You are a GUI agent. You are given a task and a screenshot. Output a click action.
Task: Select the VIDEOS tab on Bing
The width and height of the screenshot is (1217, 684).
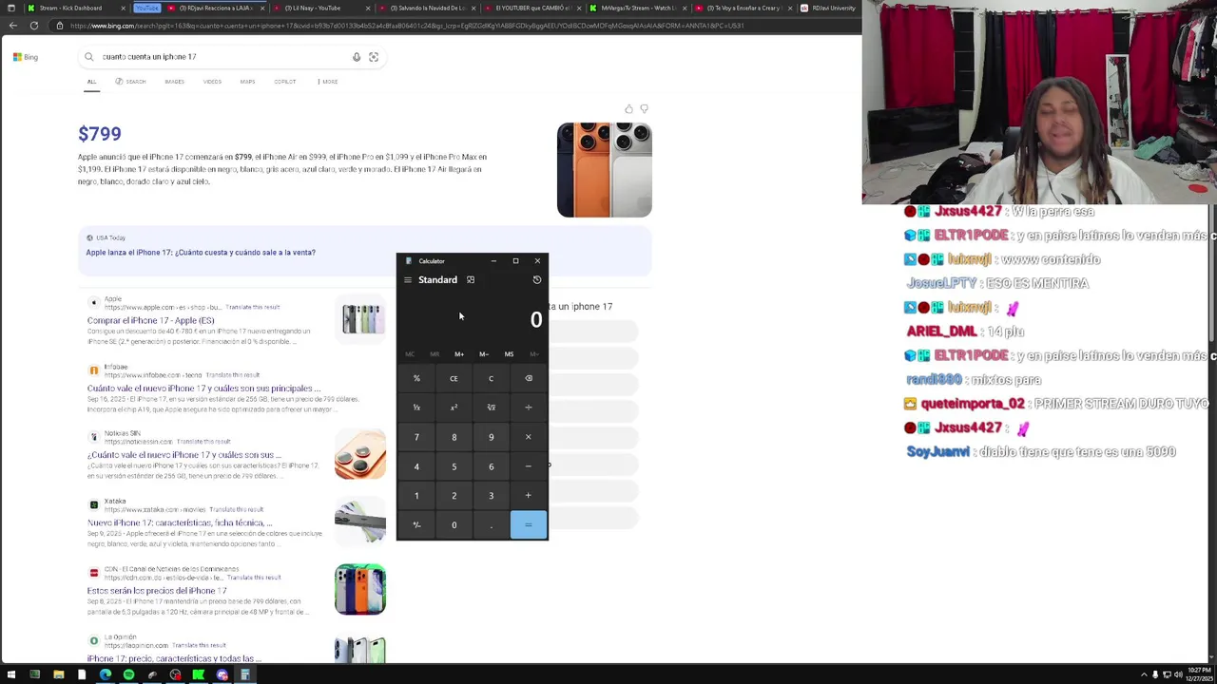(212, 82)
